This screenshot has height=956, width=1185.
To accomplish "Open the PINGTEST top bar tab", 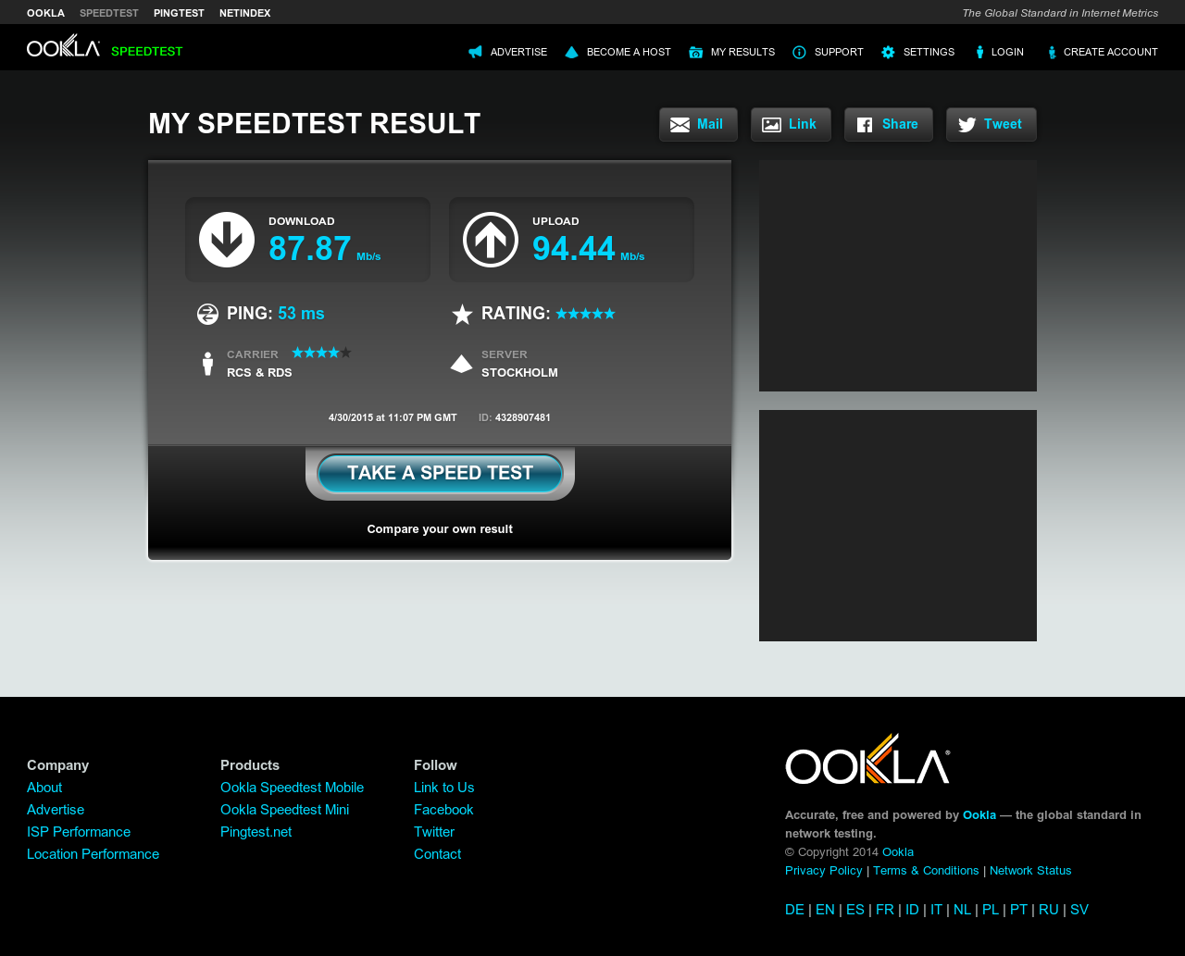I will click(179, 13).
